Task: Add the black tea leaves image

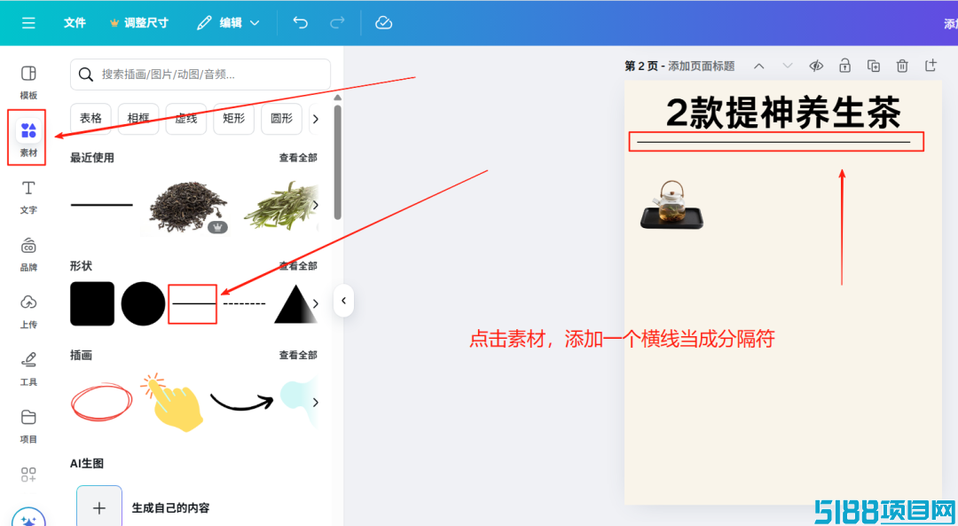Action: pyautogui.click(x=187, y=208)
